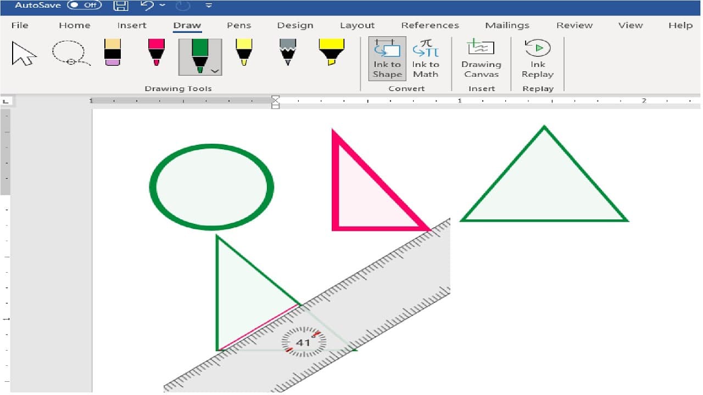Toggle the AutoSave switch
The image size is (703, 395).
[85, 5]
